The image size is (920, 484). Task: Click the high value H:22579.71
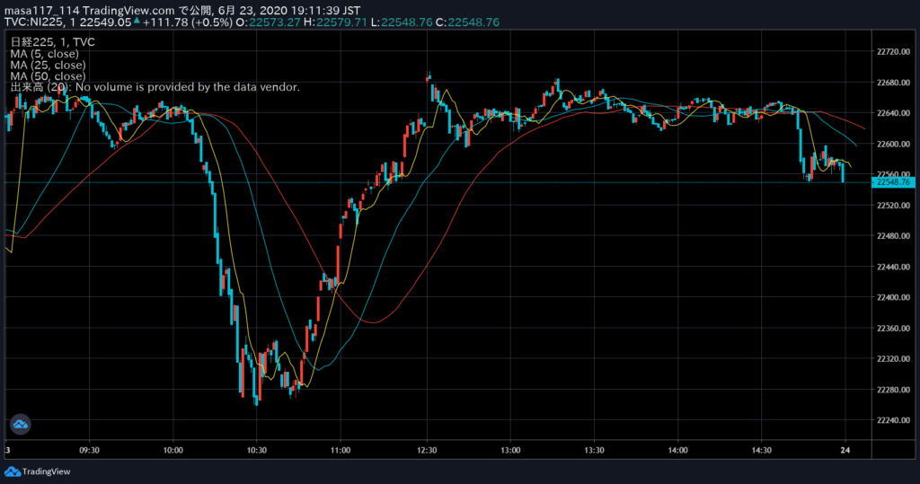click(x=336, y=22)
